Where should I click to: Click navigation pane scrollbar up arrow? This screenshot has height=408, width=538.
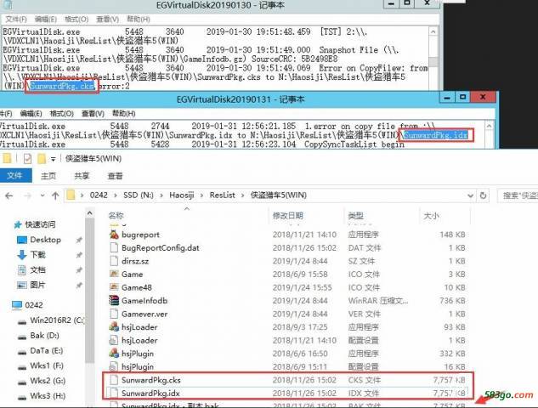pos(89,213)
